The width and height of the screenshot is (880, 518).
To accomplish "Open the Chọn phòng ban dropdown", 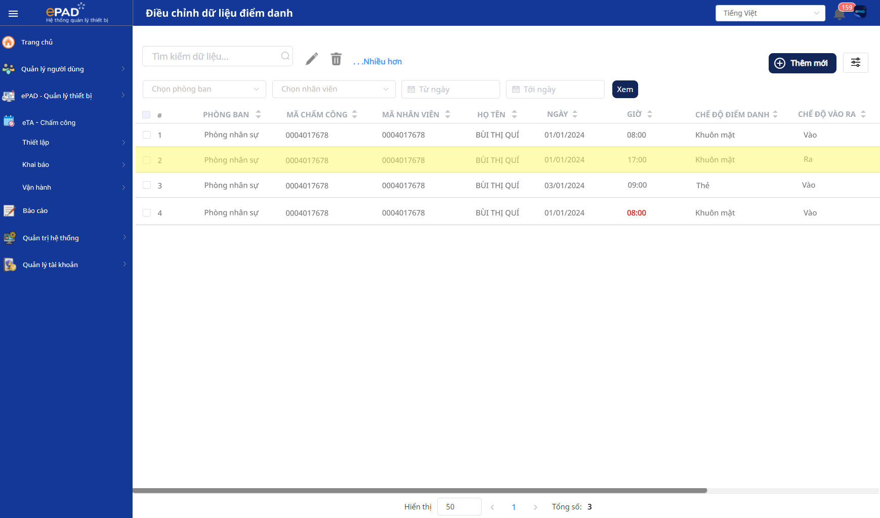I will tap(204, 89).
